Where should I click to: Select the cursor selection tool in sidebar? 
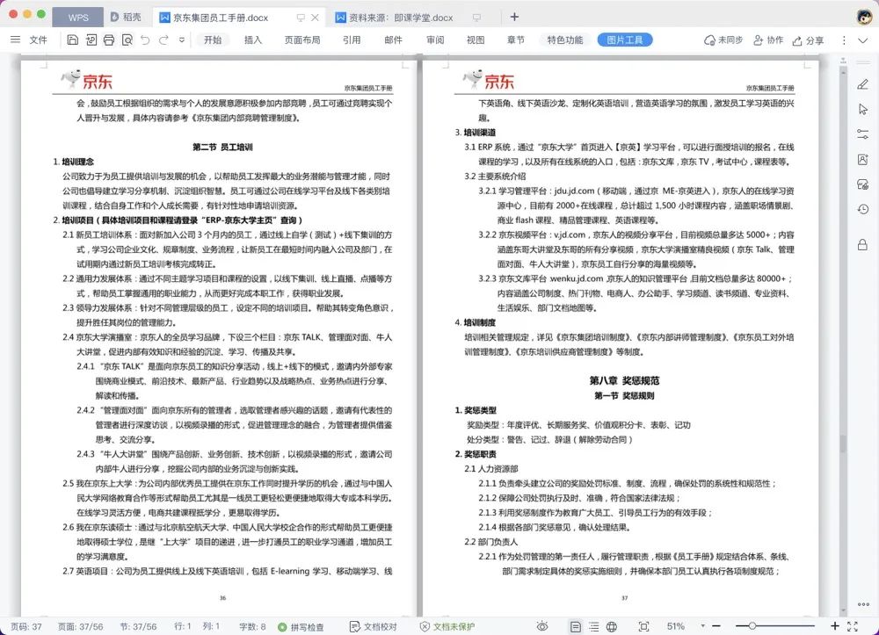point(863,109)
